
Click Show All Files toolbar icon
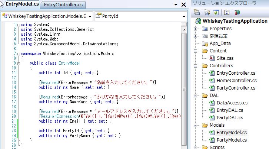(x=207, y=12)
